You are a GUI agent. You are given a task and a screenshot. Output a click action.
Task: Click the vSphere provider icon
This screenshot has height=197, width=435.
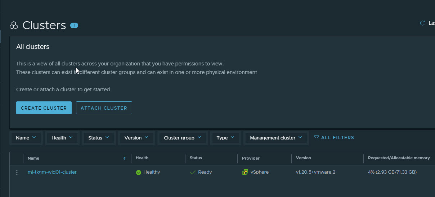245,172
